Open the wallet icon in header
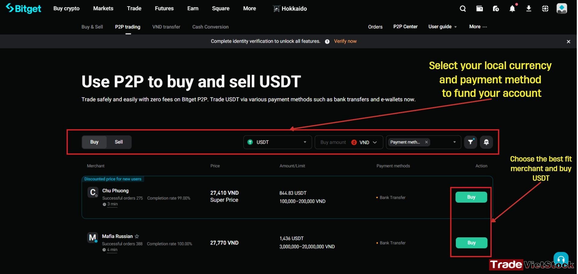This screenshot has height=274, width=578. 480,8
